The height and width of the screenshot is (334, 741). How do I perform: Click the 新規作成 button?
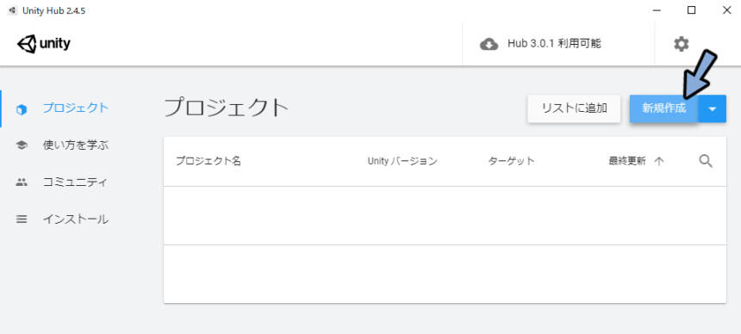[663, 108]
